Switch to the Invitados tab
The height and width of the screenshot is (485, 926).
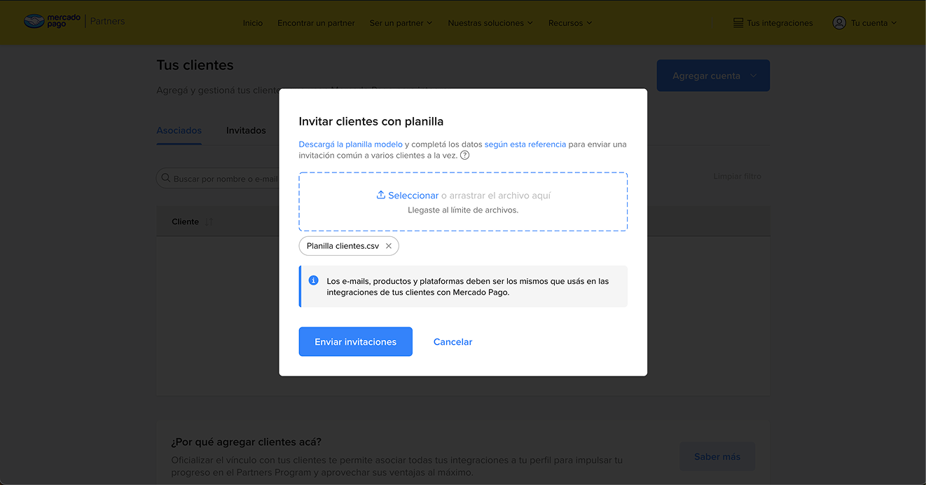coord(246,130)
